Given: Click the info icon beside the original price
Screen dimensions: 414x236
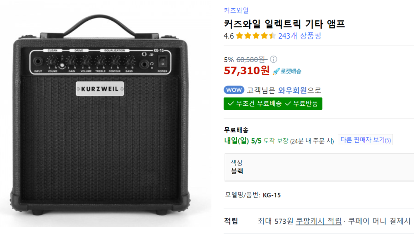Looking at the screenshot, I should (274, 59).
